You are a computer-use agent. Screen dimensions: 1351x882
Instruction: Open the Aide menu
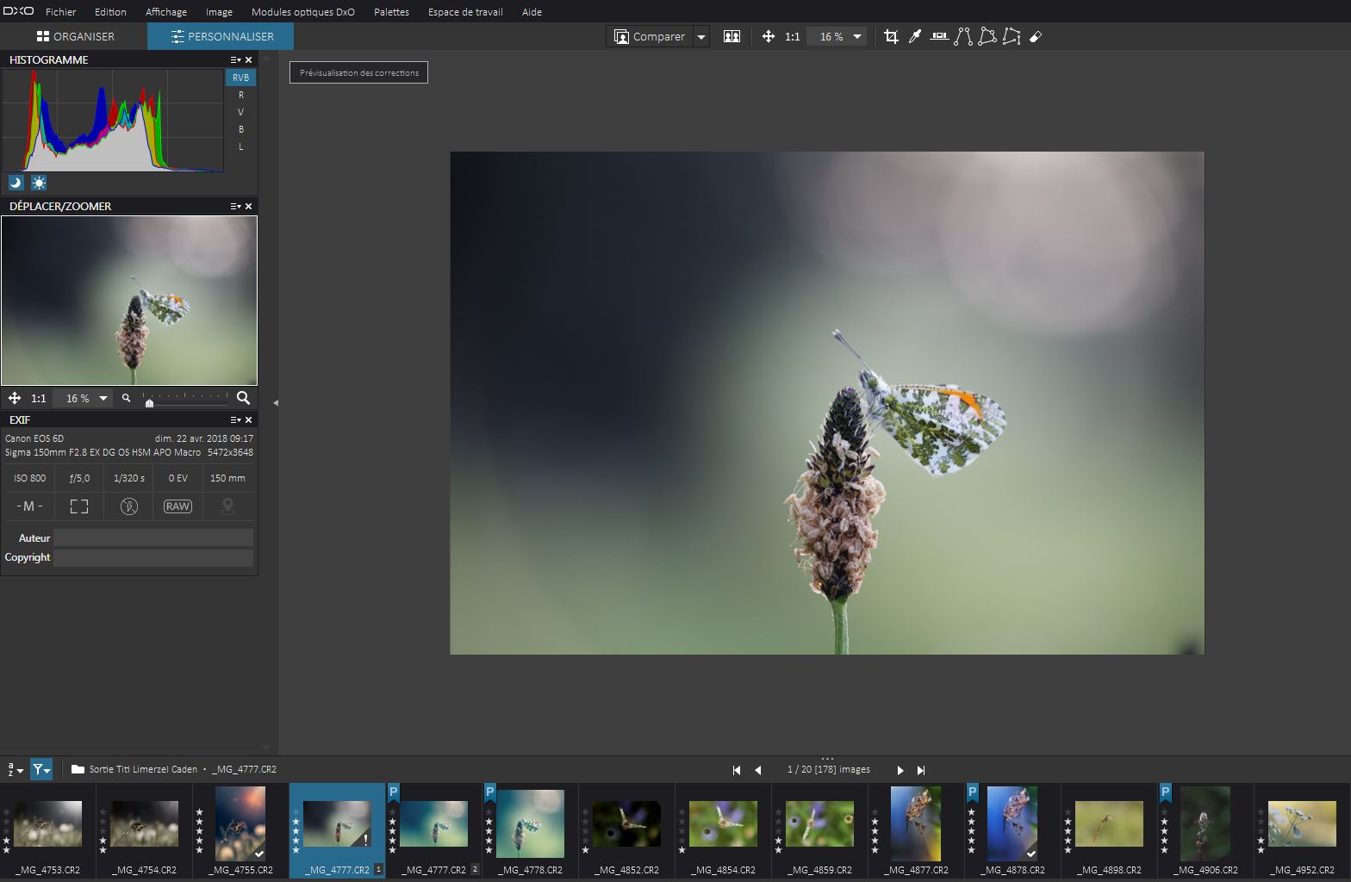(532, 12)
